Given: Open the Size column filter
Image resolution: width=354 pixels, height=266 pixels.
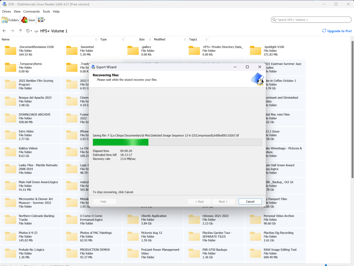Looking at the screenshot, I should (x=150, y=40).
